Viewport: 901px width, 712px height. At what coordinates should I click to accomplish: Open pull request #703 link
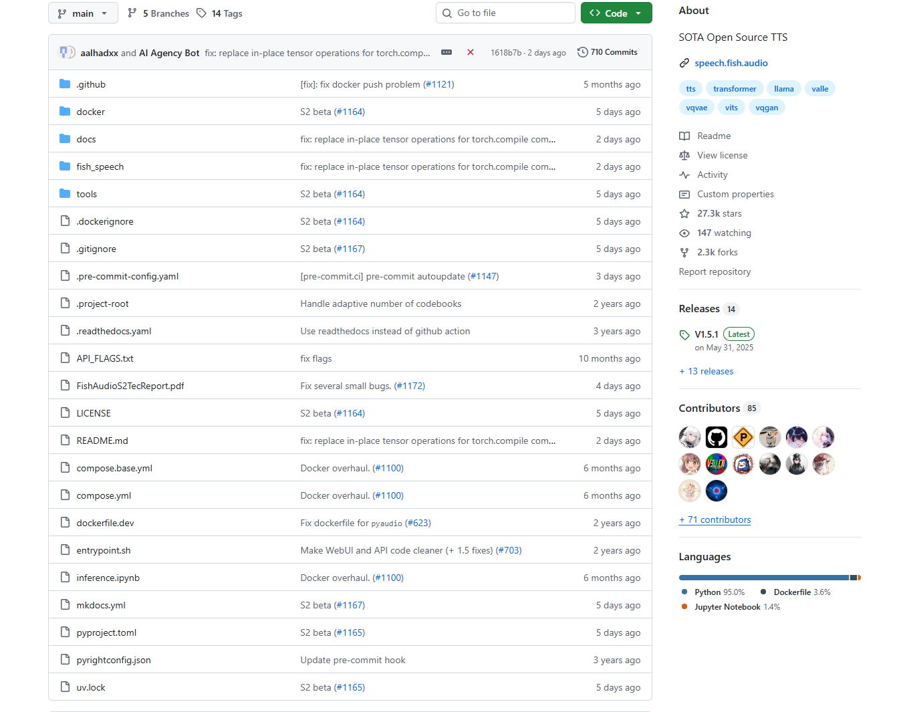[509, 550]
